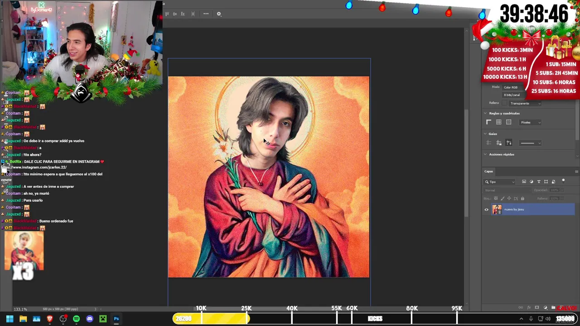Open the Normal blend mode dropdown
This screenshot has width=580, height=326.
pos(507,190)
